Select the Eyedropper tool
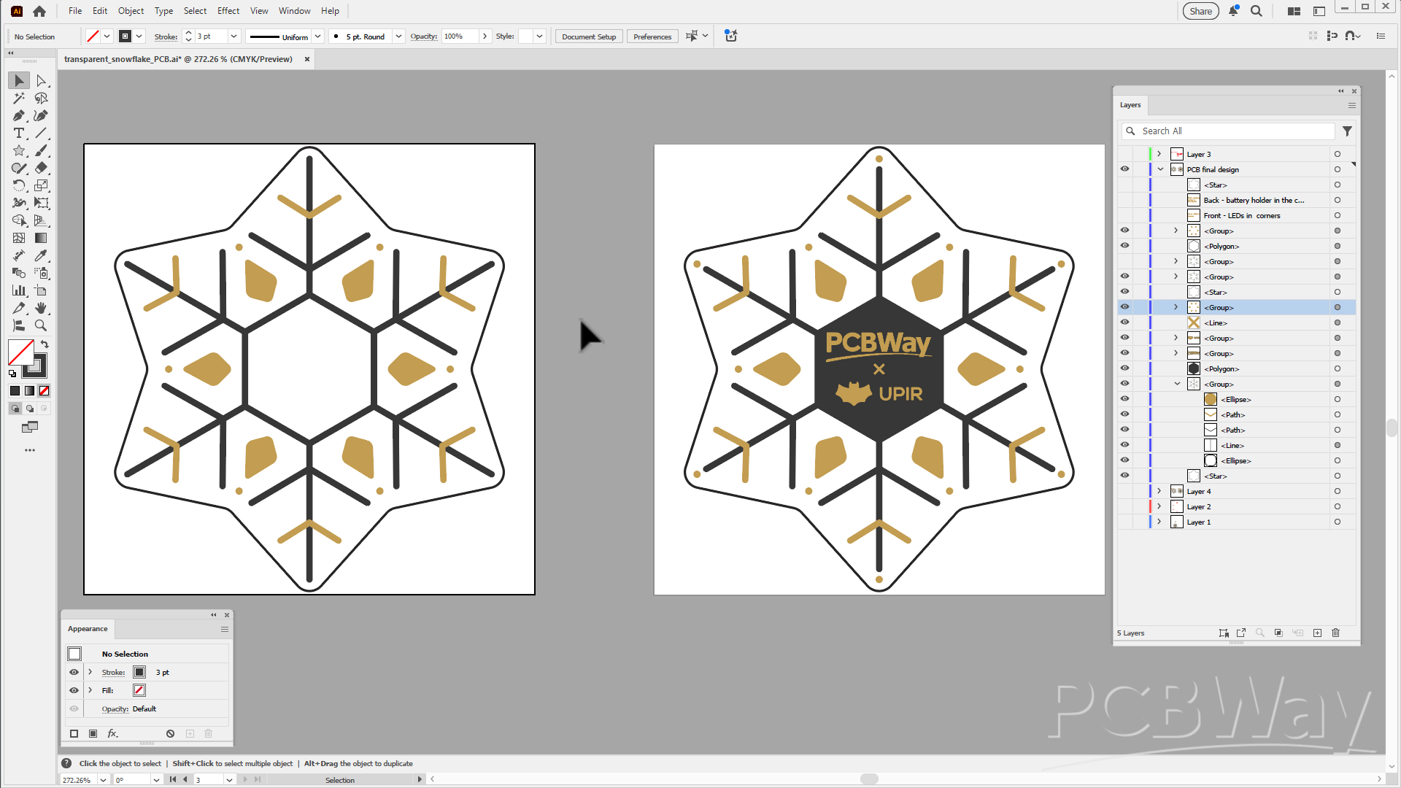1401x788 pixels. click(41, 256)
